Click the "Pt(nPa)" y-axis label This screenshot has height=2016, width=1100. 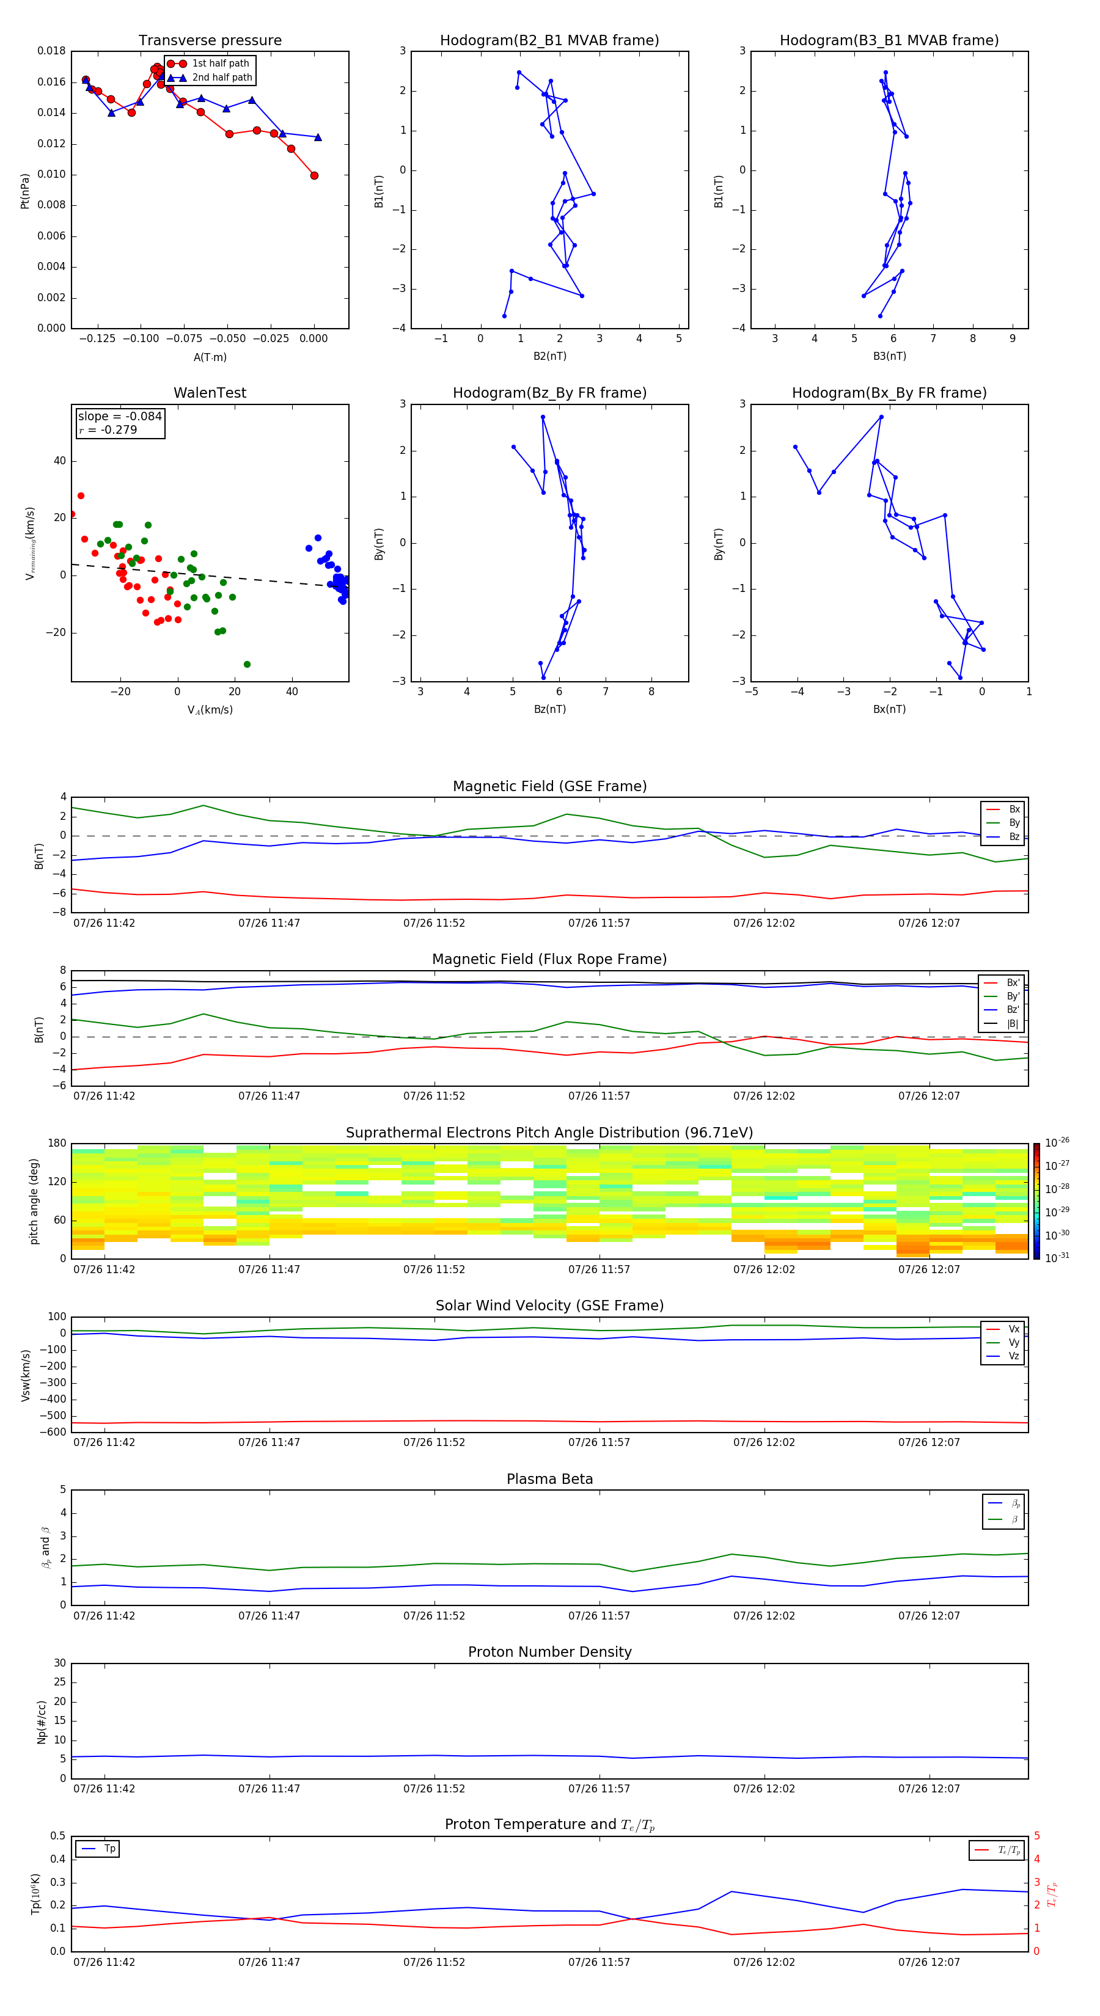pyautogui.click(x=25, y=191)
